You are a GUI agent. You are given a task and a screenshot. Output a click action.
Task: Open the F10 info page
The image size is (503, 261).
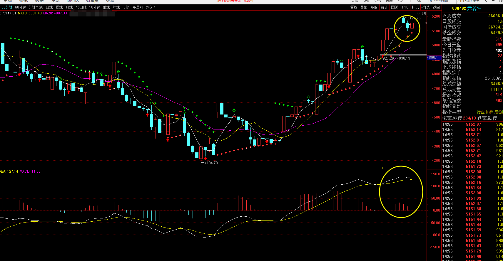click(405, 7)
